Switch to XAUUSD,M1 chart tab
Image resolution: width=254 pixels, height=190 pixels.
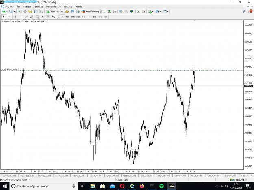click(10, 175)
